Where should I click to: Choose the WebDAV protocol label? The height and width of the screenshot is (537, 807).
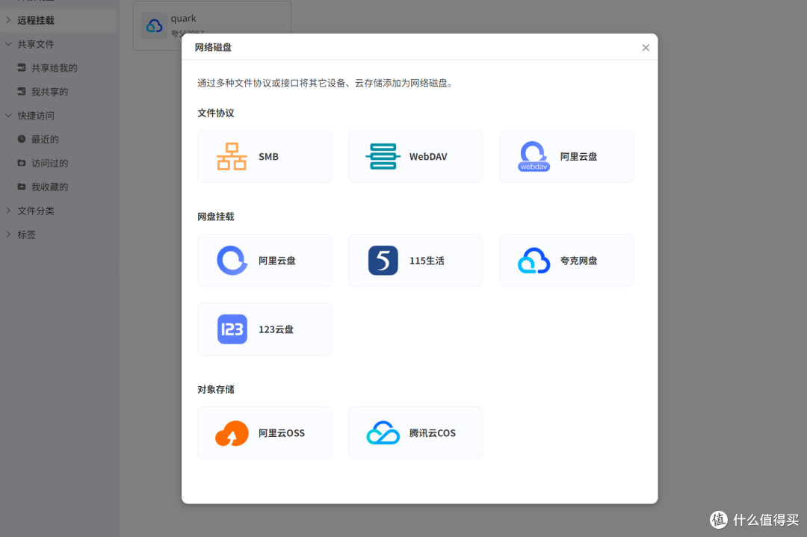[428, 156]
